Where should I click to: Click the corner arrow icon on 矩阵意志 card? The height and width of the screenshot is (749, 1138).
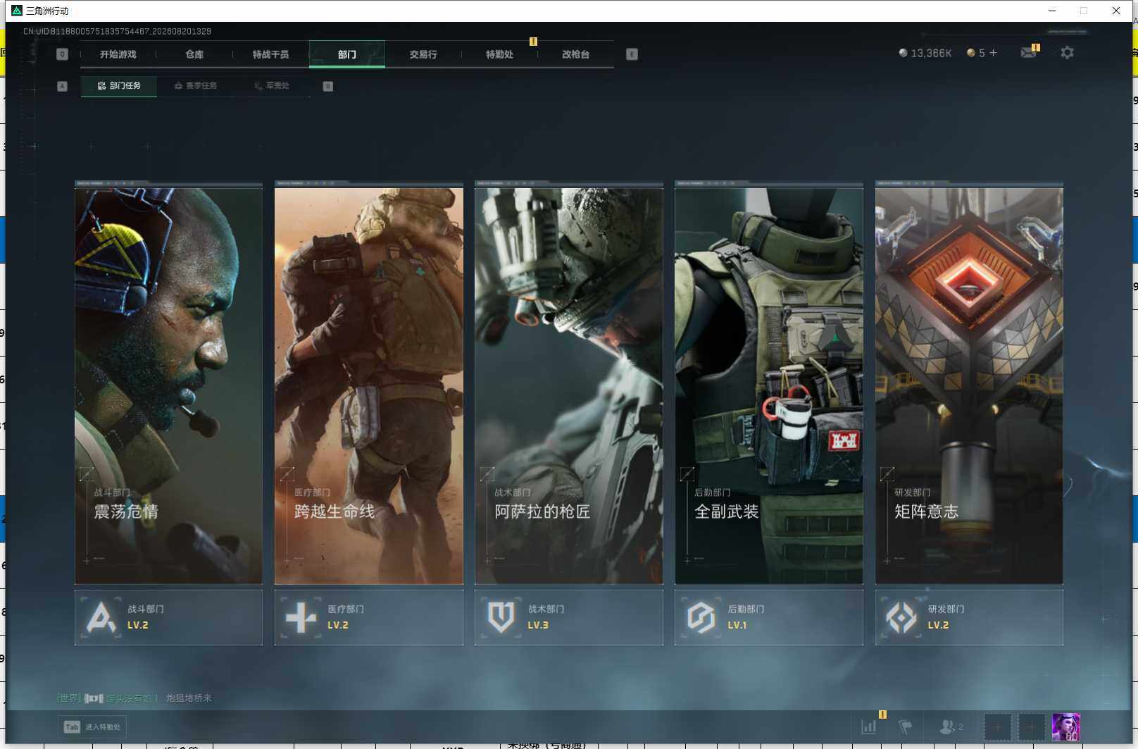tap(887, 474)
